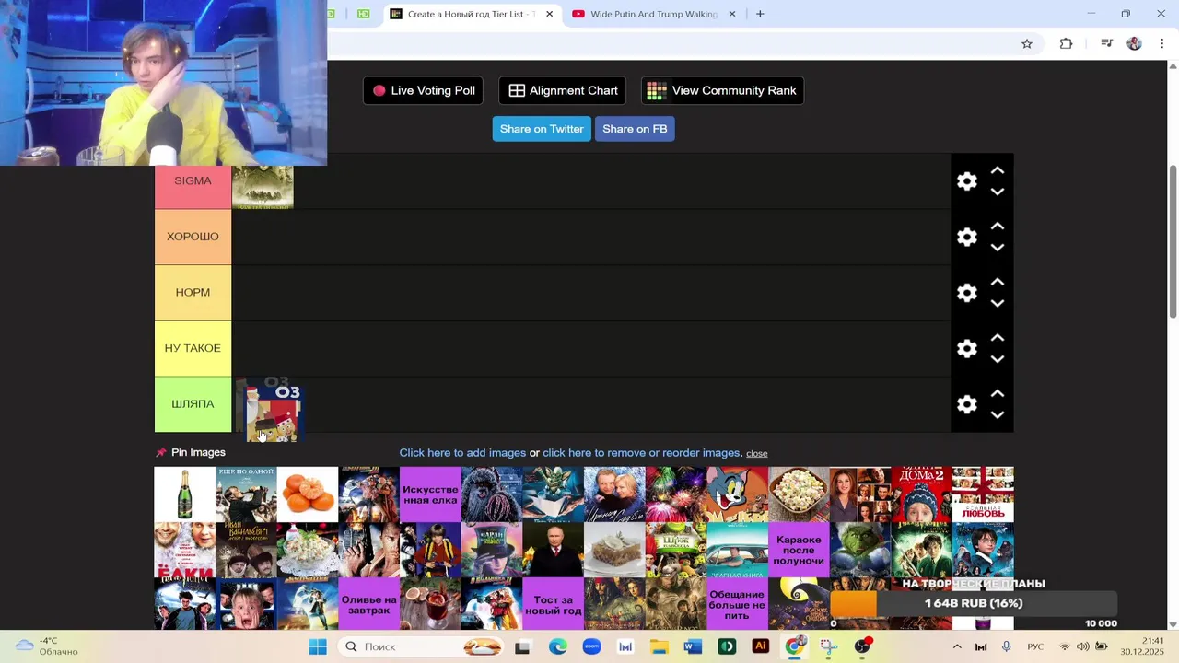Move ХОРОШО row down with arrow

[x=997, y=248]
